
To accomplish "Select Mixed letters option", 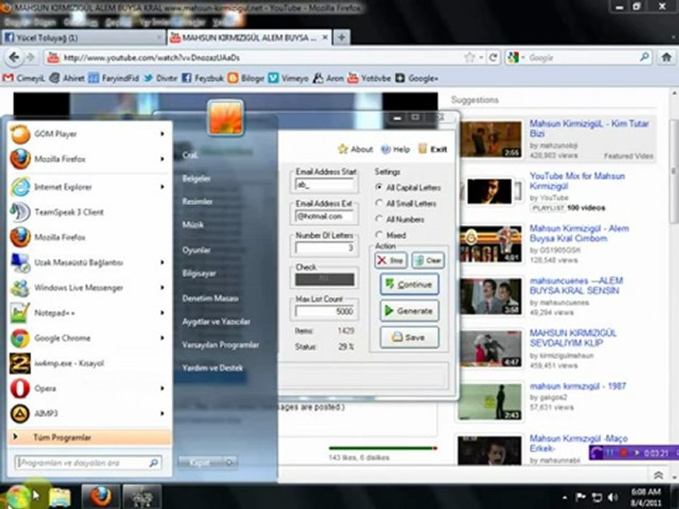I will pos(390,235).
